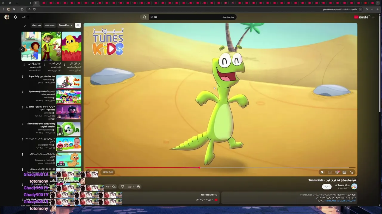
Task: Click the 1:09 / 2:43 time display
Action: pyautogui.click(x=107, y=172)
